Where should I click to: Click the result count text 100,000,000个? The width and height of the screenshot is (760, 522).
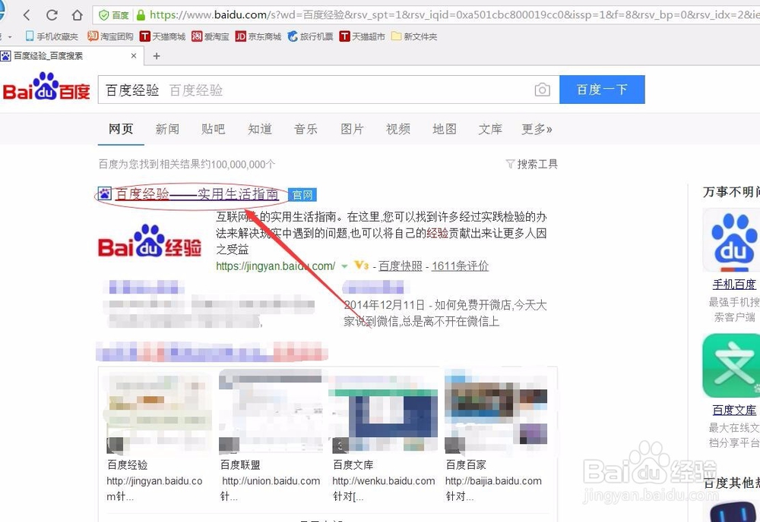coord(243,165)
